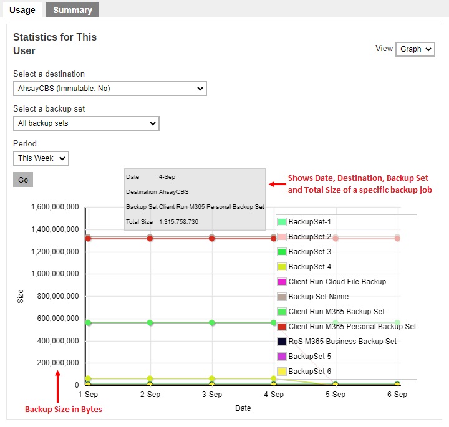Click the green data point at 2-Sep
This screenshot has height=427, width=449.
150,323
